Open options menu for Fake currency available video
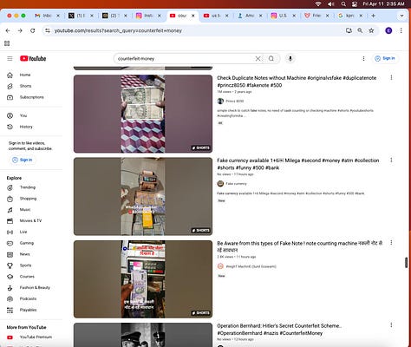 pyautogui.click(x=391, y=160)
